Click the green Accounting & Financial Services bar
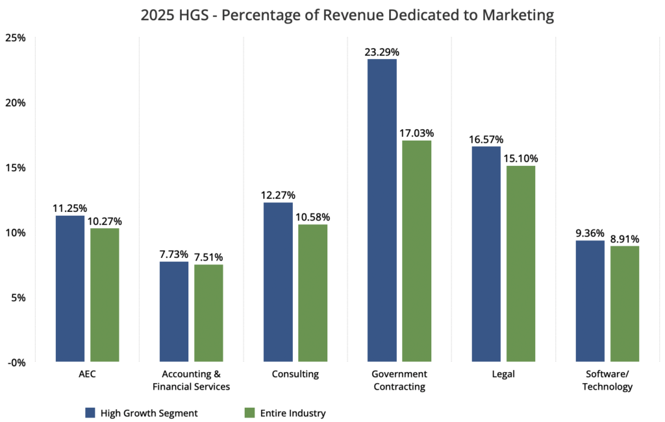Screen dimensions: 665x422 click(208, 312)
